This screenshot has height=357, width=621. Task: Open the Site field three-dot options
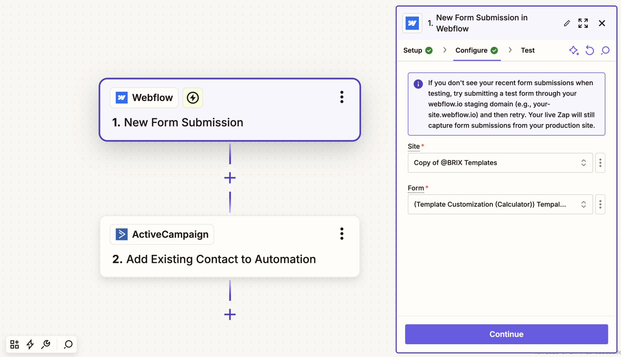coord(600,163)
